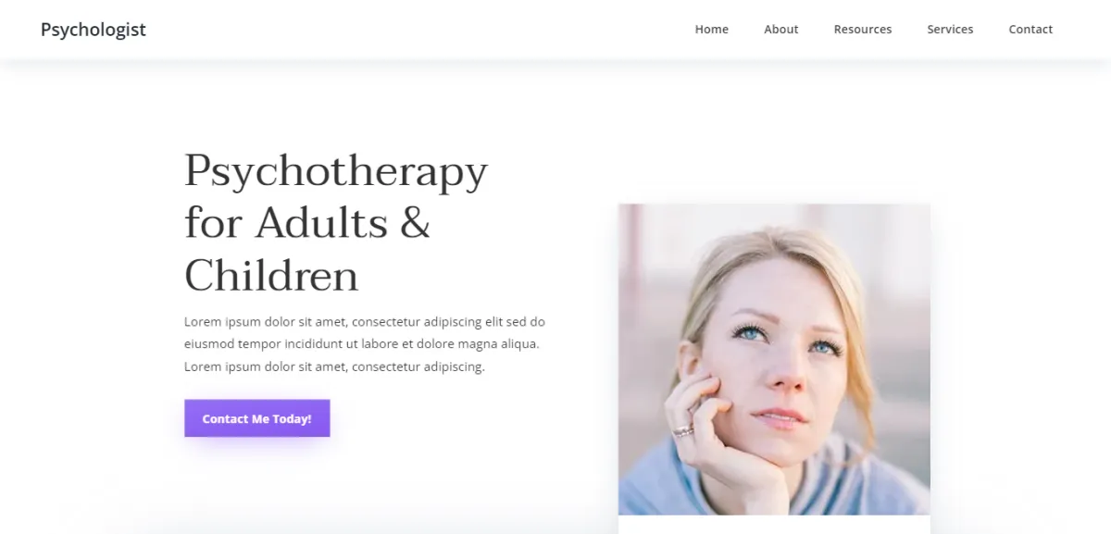Click the Psychologist site logo

coord(93,29)
